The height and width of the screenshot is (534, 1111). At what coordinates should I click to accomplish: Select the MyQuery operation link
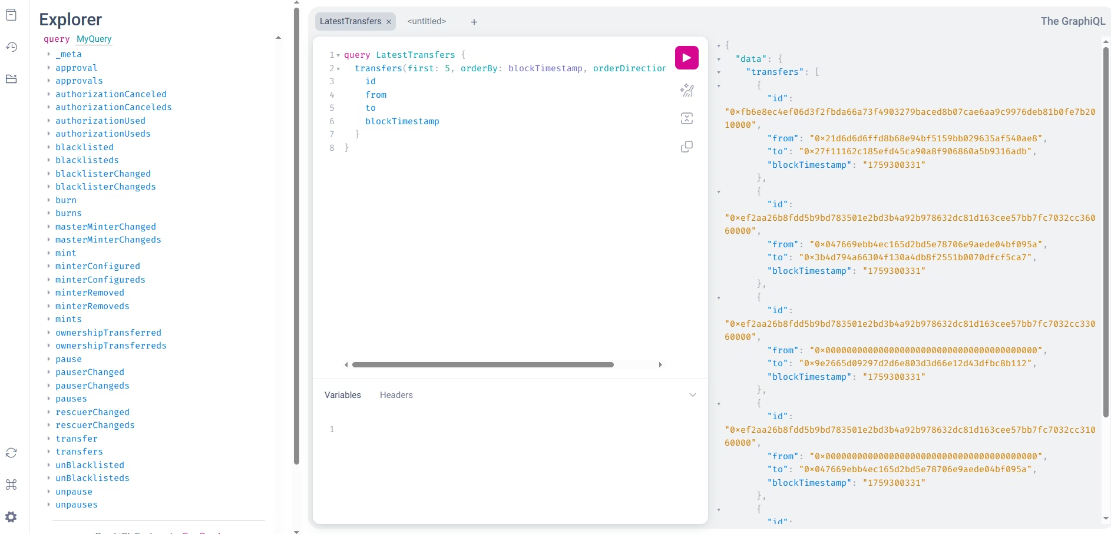coord(94,39)
